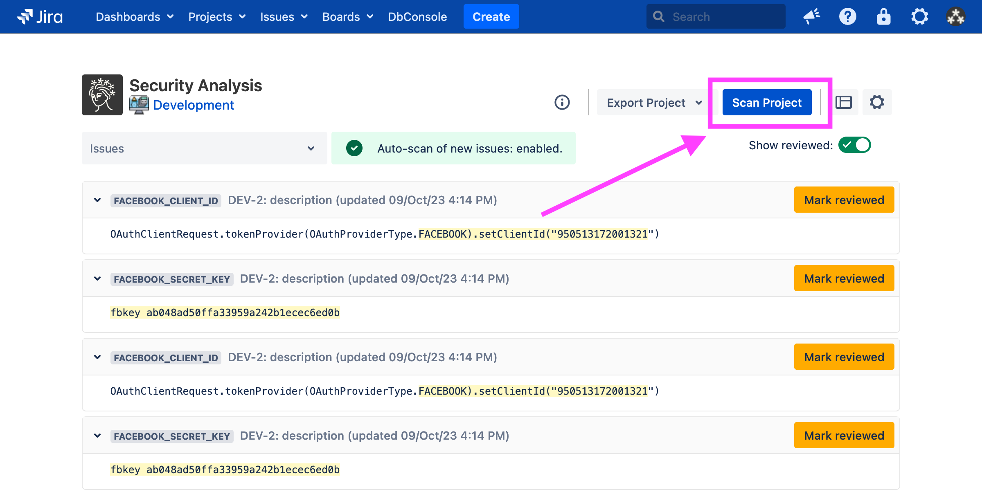This screenshot has height=492, width=982.
Task: Open the Issues filter dropdown
Action: 204,148
